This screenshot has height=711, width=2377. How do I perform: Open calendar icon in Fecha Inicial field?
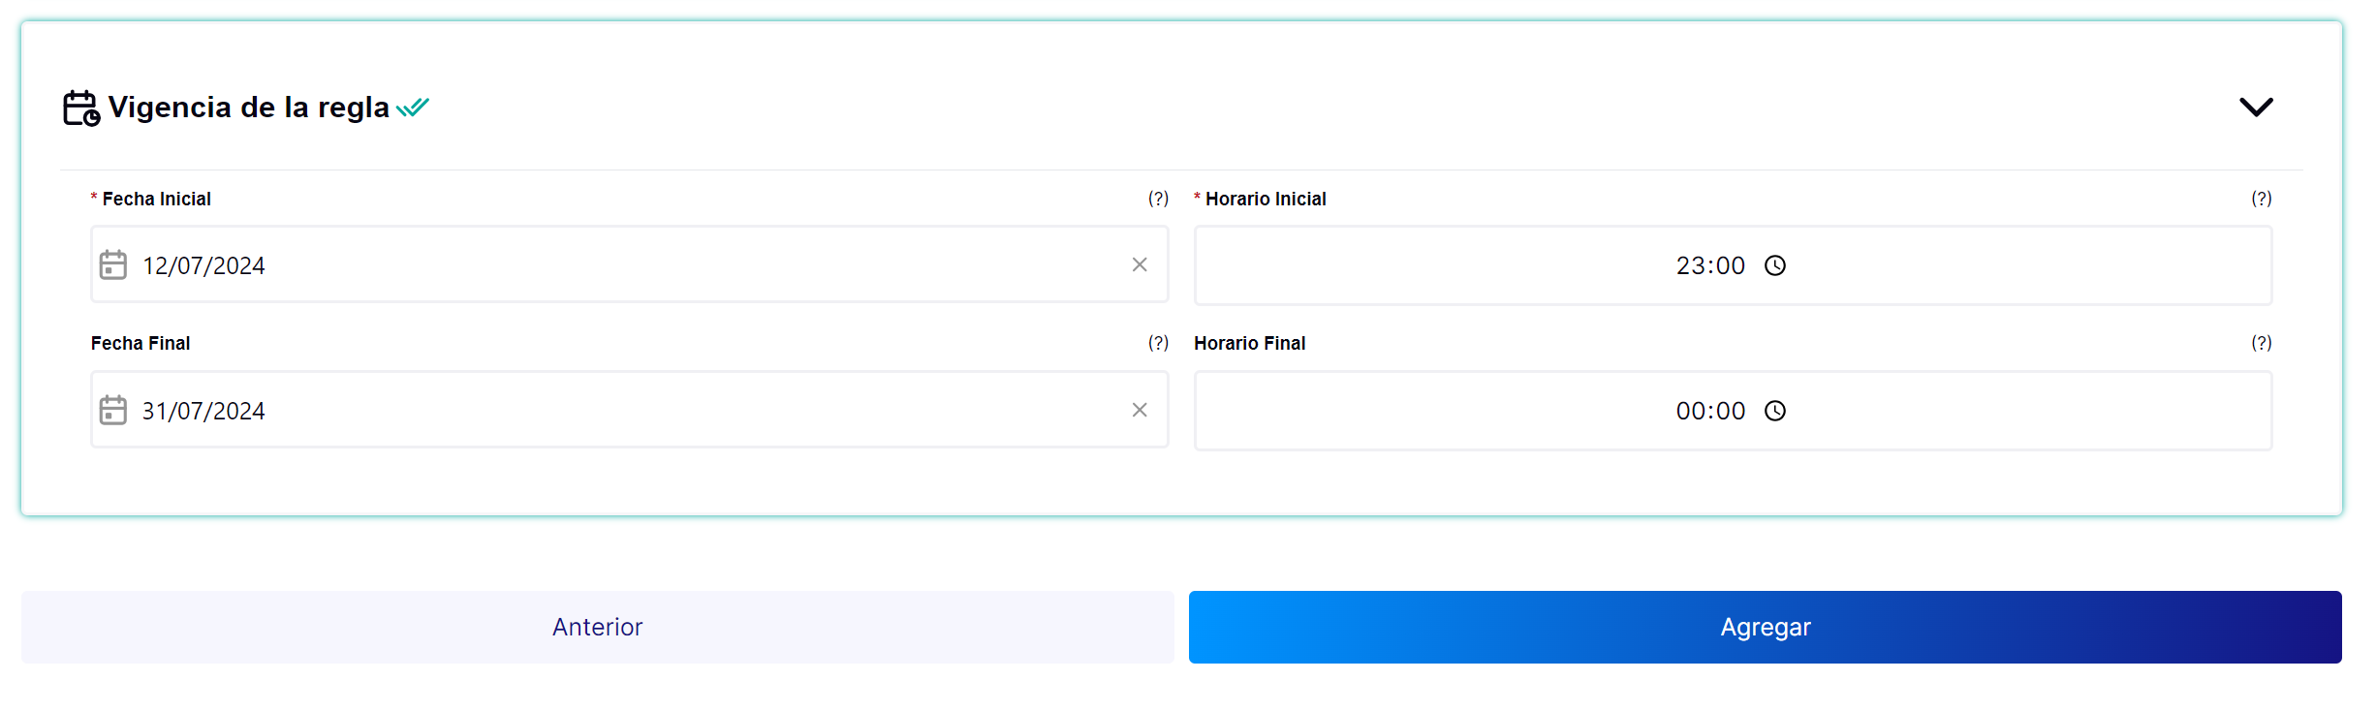coord(113,264)
